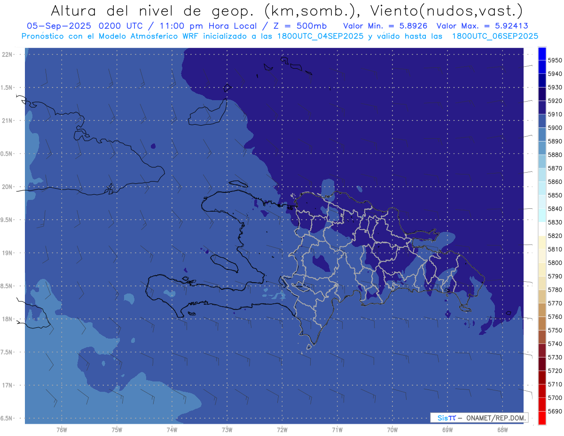Click the 5830 colorbar value
The width and height of the screenshot is (564, 436).
(555, 222)
